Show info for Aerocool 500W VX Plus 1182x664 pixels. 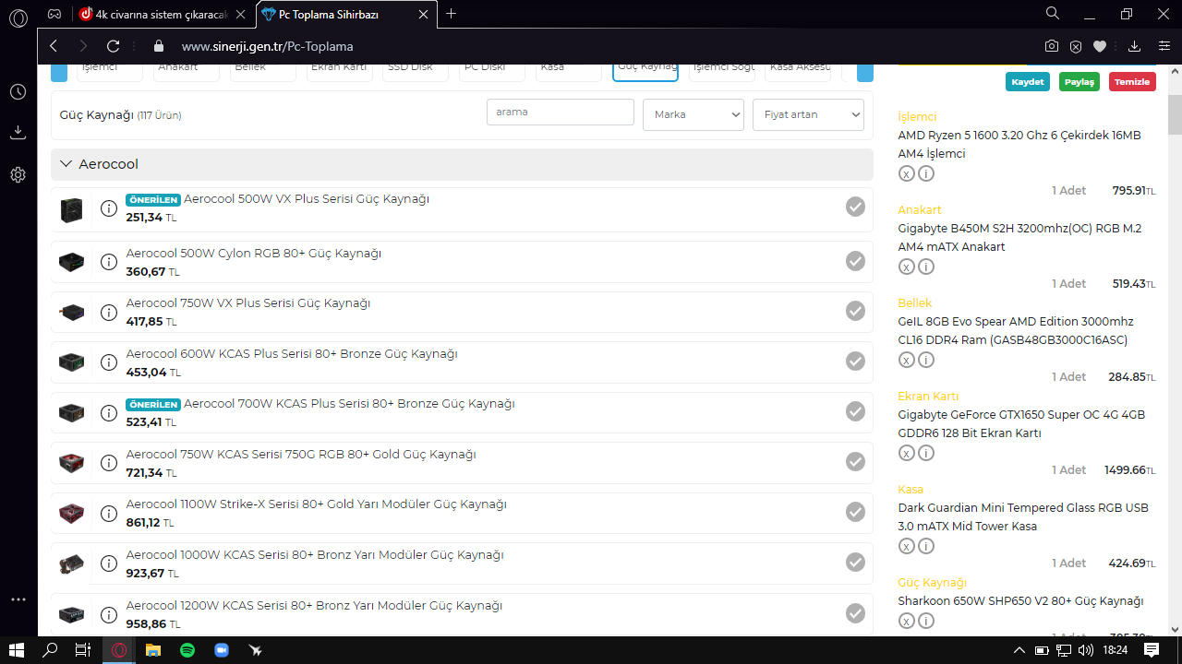point(109,208)
